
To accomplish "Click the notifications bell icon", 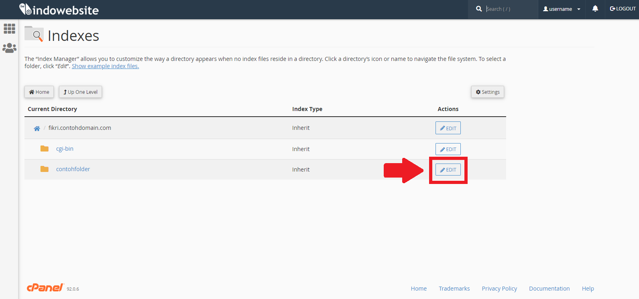I will click(x=595, y=9).
